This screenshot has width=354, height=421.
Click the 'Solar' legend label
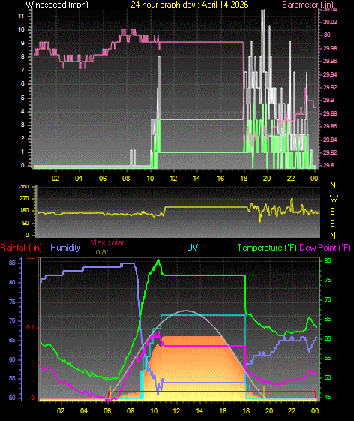click(99, 251)
